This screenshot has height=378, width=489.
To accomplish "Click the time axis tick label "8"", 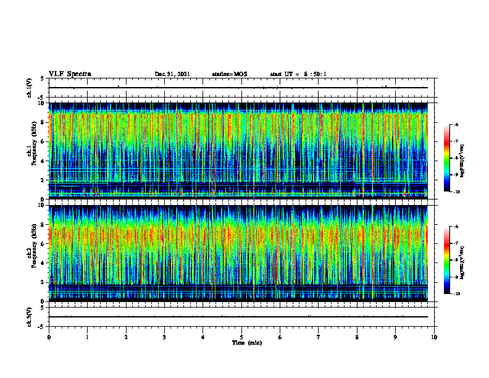I will tap(357, 337).
